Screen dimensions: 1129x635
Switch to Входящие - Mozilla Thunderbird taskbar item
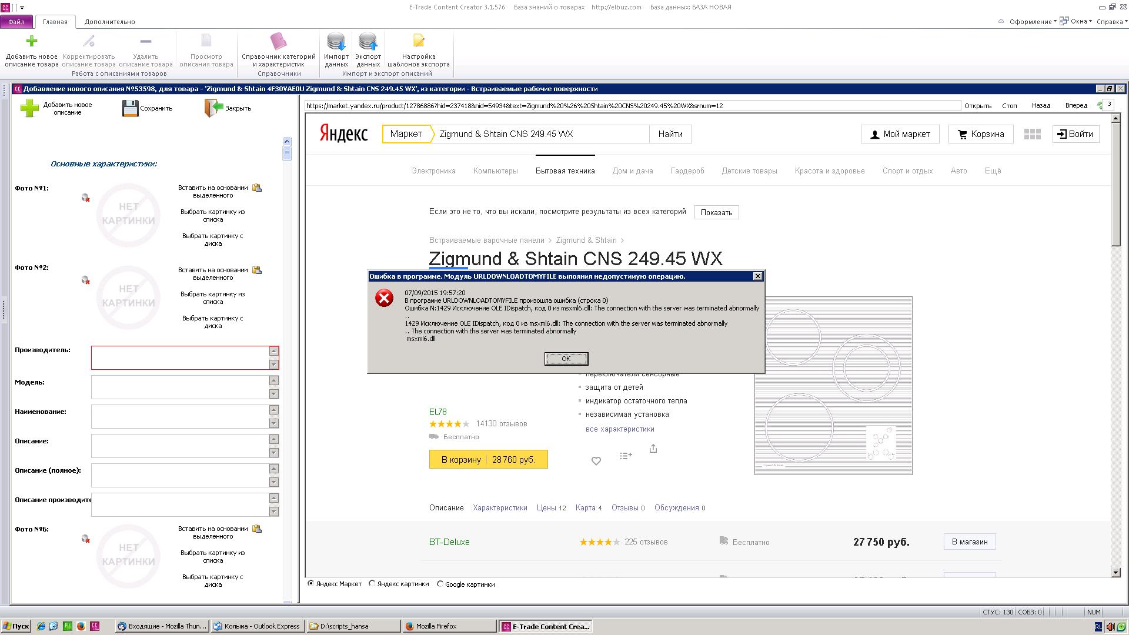162,627
